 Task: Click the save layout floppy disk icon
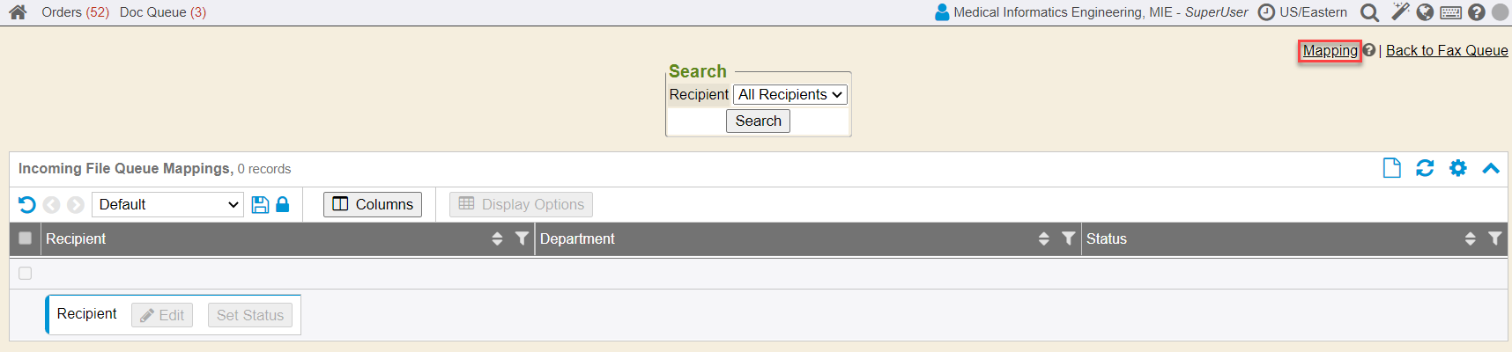tap(260, 204)
